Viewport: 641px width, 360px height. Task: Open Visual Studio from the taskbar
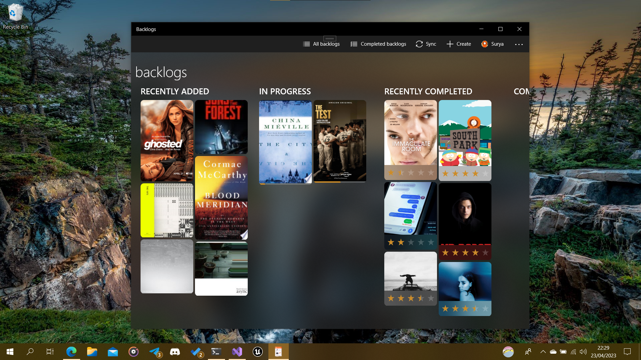[237, 352]
